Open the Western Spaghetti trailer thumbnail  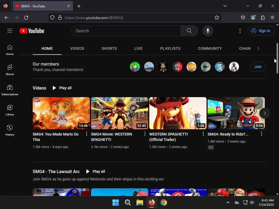178,113
